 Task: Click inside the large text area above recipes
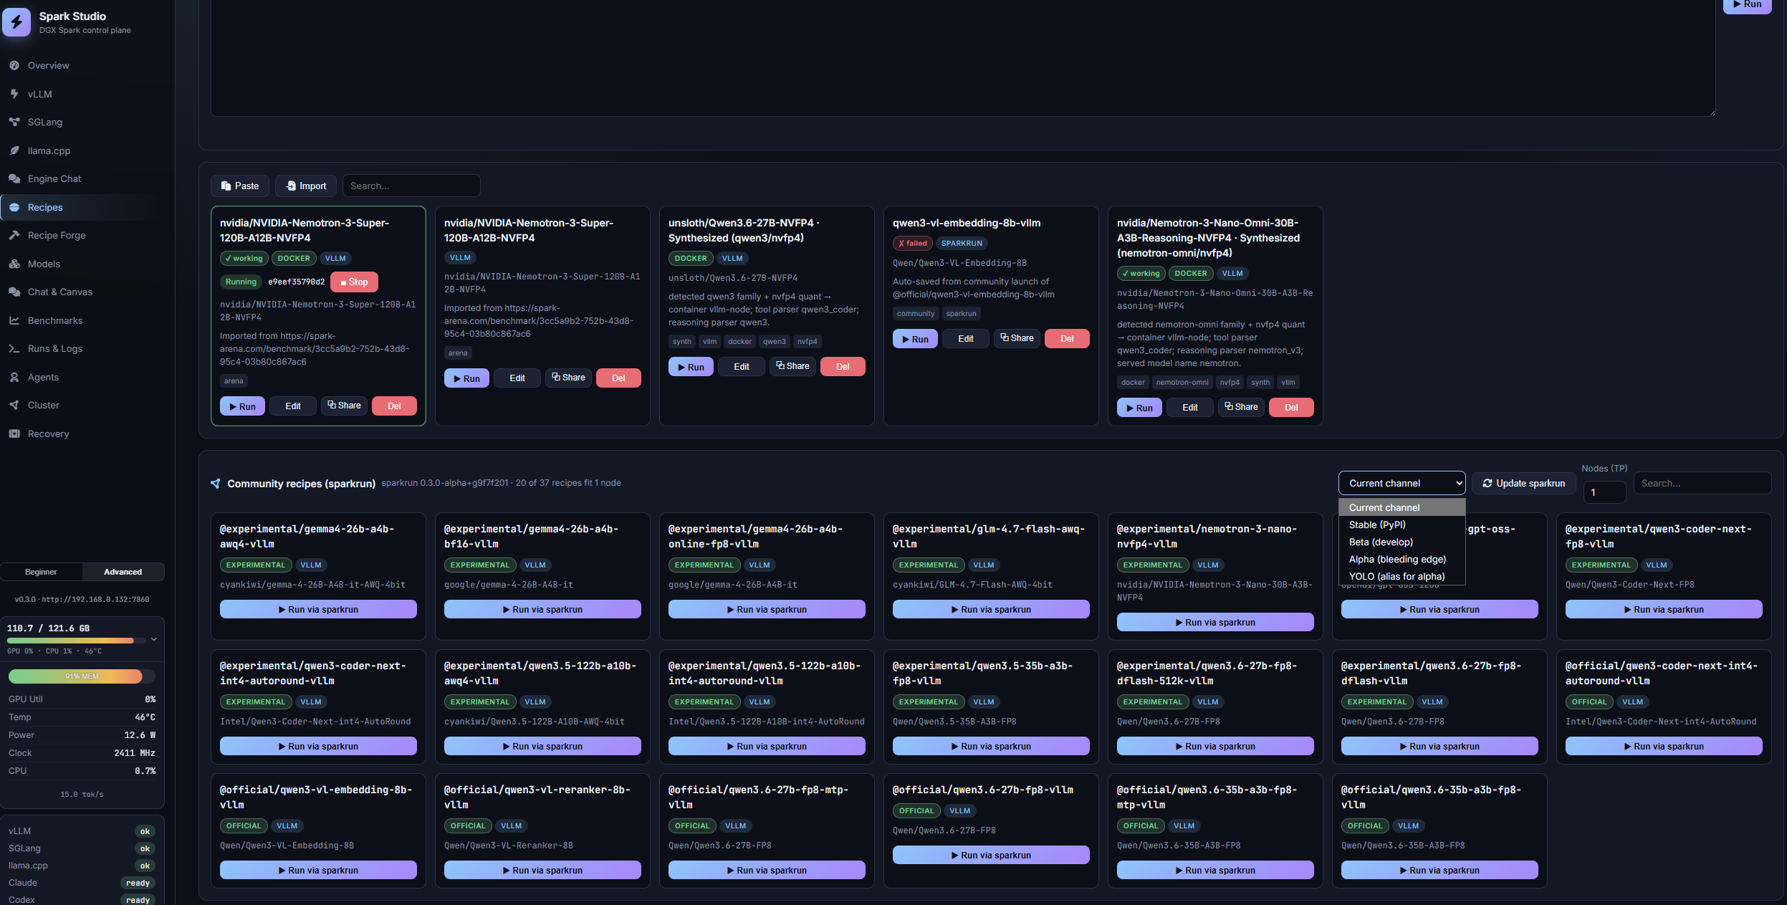tap(963, 57)
